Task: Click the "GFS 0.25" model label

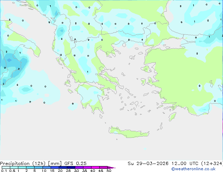Action: (x=75, y=164)
